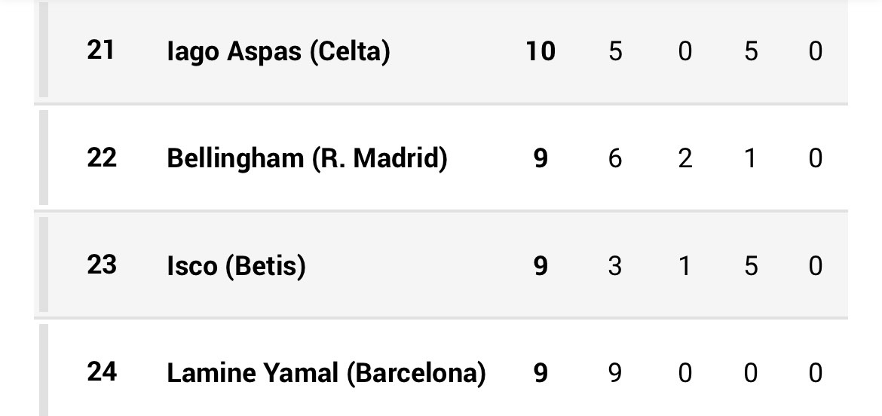
Task: Open the Bellingham (R. Madrid) player entry
Action: tap(307, 159)
